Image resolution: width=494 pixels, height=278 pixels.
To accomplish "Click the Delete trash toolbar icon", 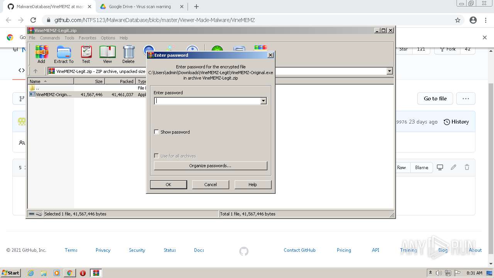I will click(x=129, y=54).
